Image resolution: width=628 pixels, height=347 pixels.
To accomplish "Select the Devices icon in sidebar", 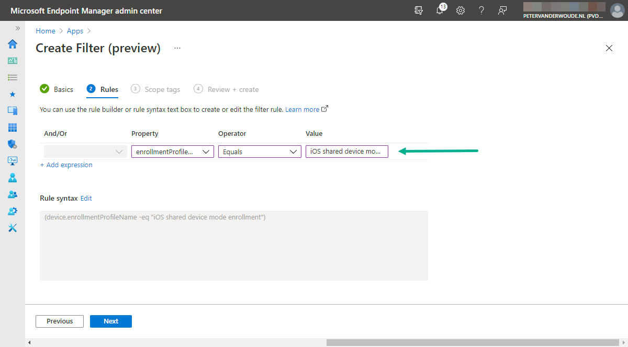I will pos(13,110).
